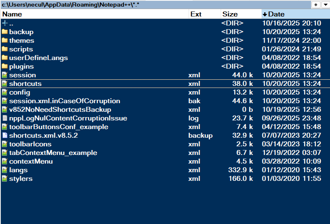Open the directory history dropdown arrow
Viewport: 330px width, 224px height.
point(325,5)
